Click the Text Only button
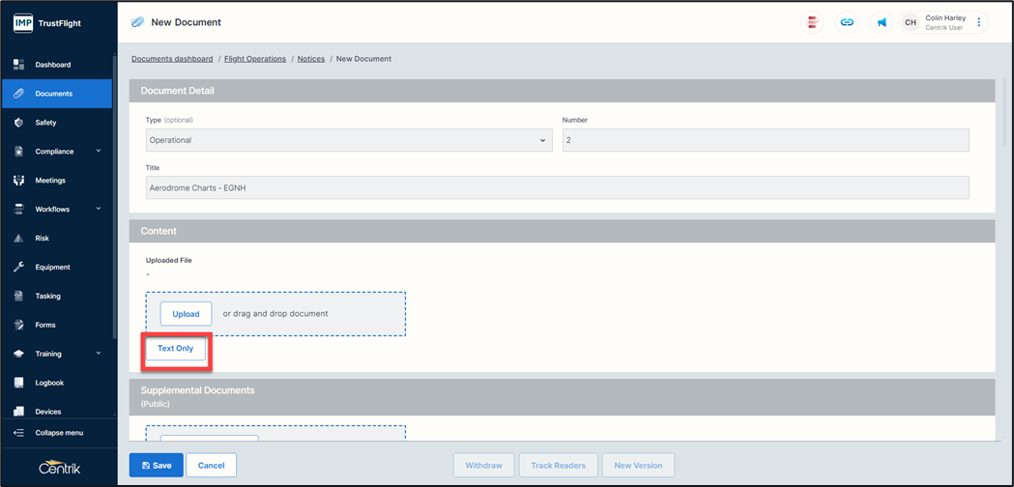Screen dimensions: 1014x487 [176, 348]
